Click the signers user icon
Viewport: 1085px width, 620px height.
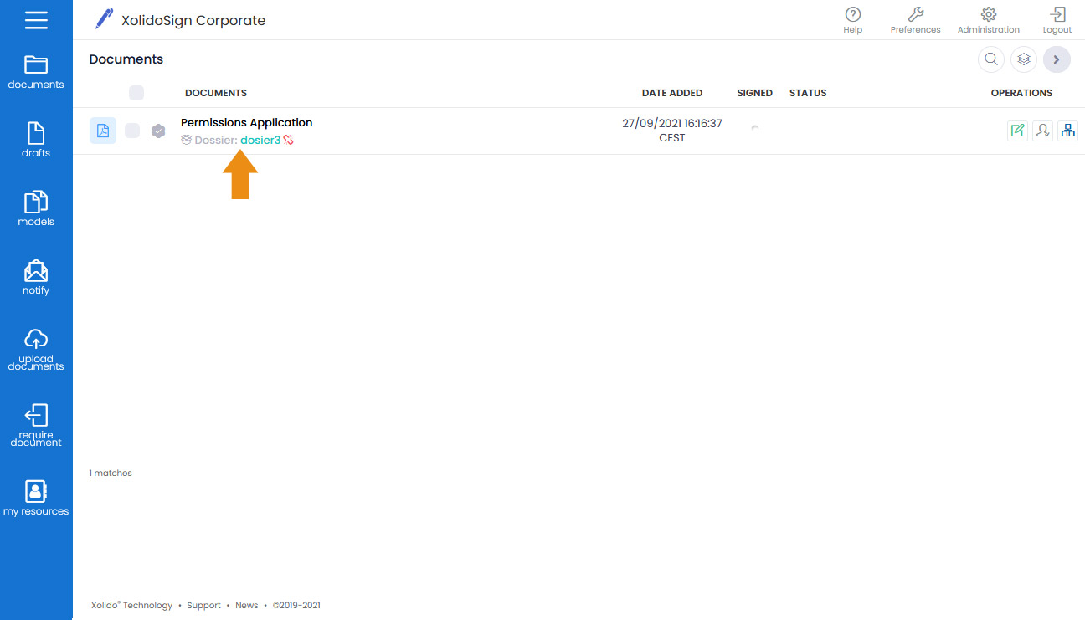pyautogui.click(x=1042, y=131)
